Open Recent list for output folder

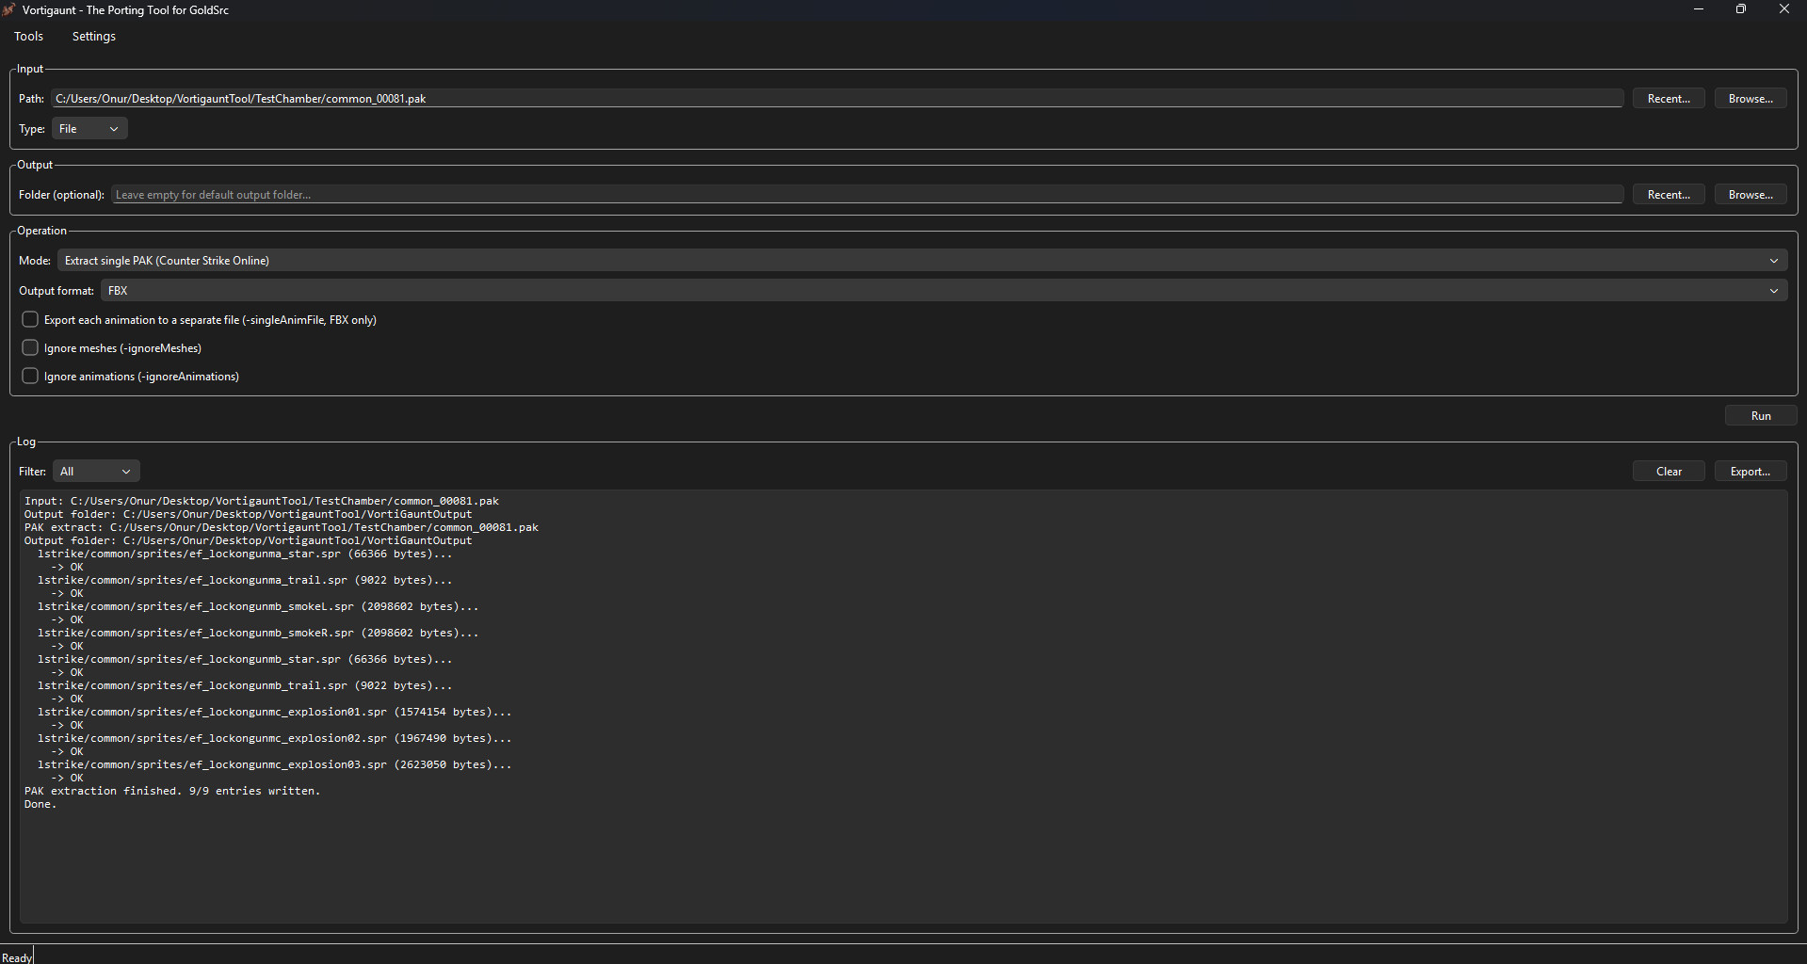1668,194
